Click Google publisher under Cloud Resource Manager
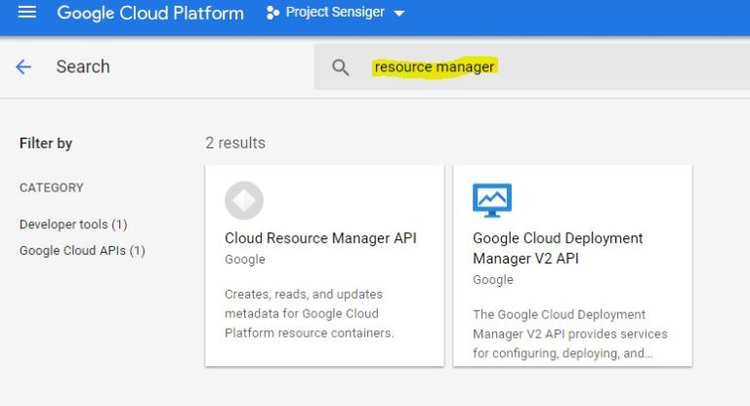This screenshot has width=750, height=406. tap(245, 260)
